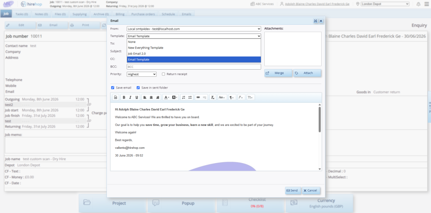The width and height of the screenshot is (431, 213).
Task: Click the attachments list box
Action: click(x=293, y=49)
